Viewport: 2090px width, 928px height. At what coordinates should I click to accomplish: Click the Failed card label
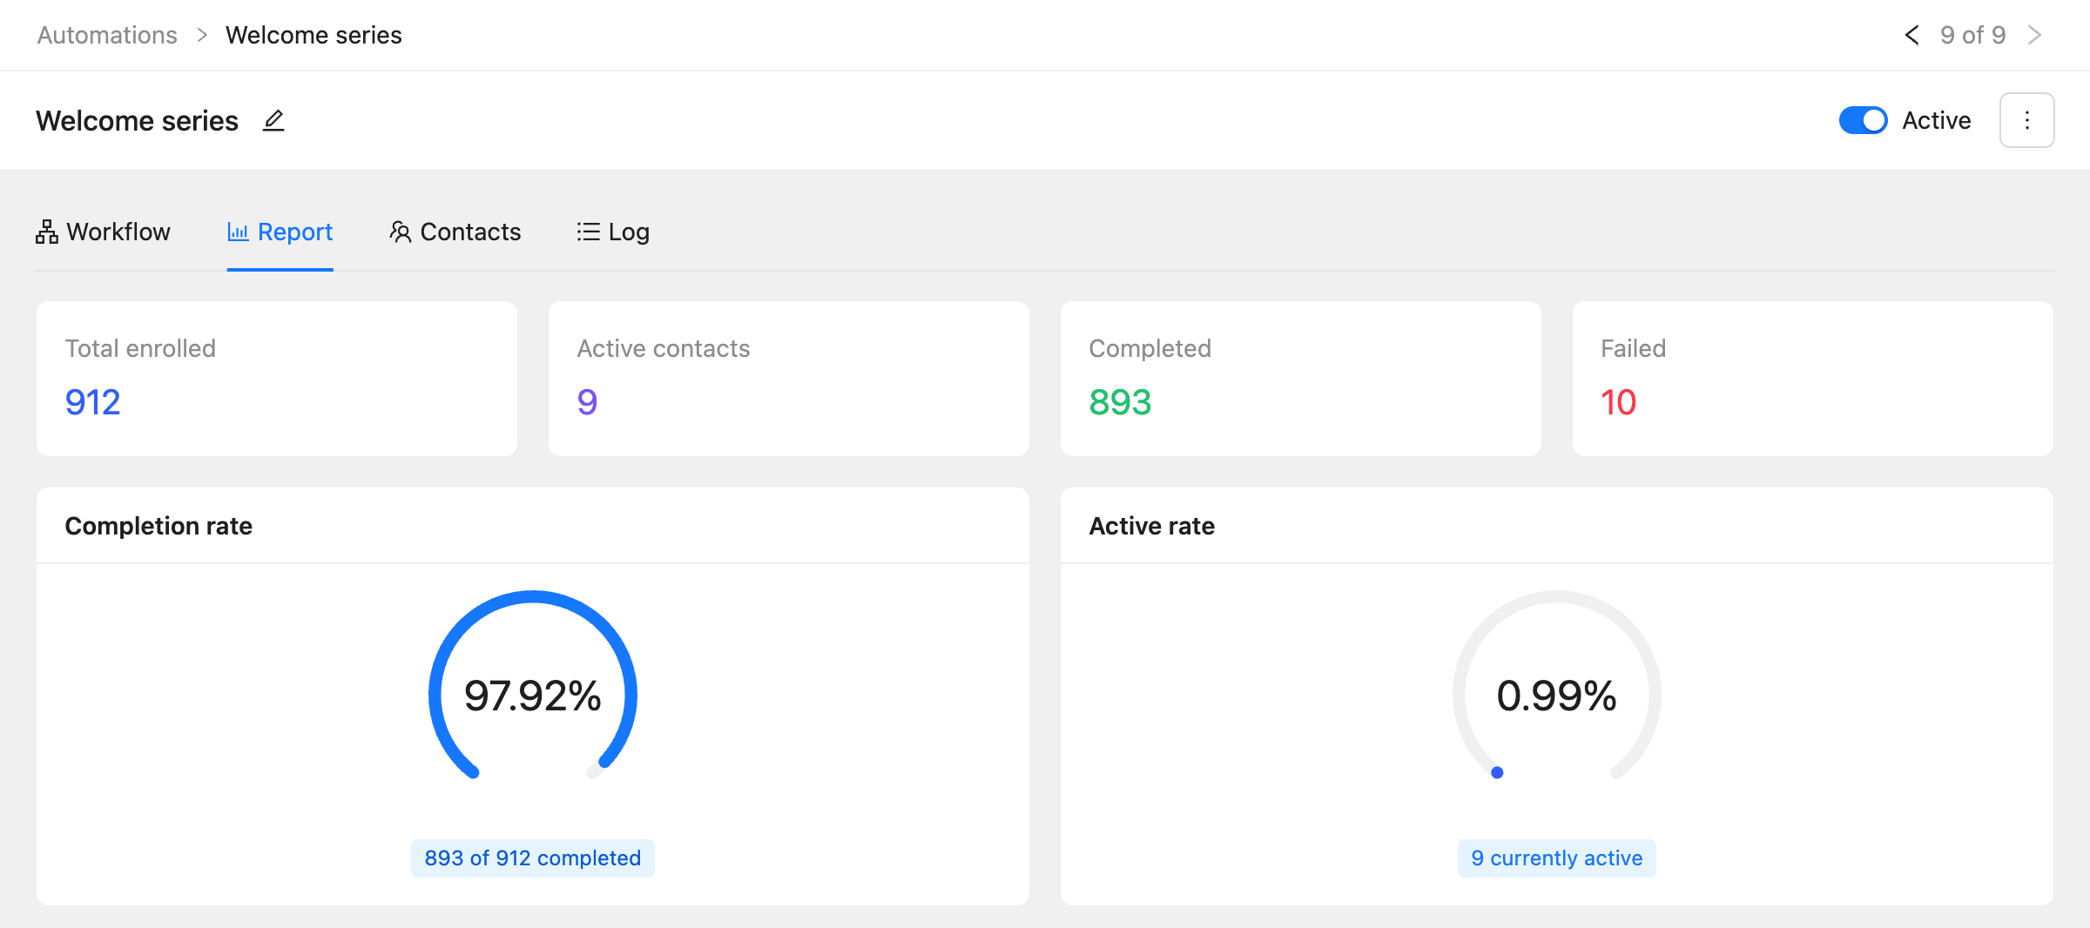pyautogui.click(x=1633, y=348)
